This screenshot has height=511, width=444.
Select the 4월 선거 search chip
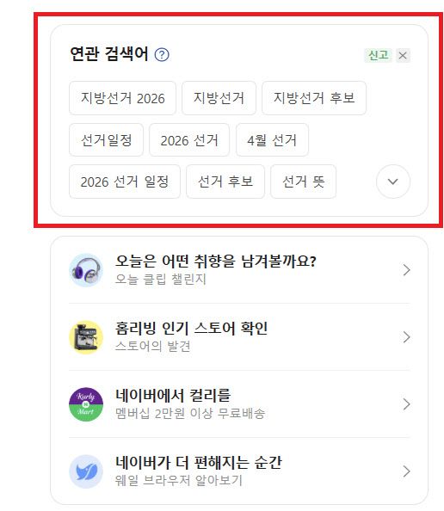tap(272, 140)
